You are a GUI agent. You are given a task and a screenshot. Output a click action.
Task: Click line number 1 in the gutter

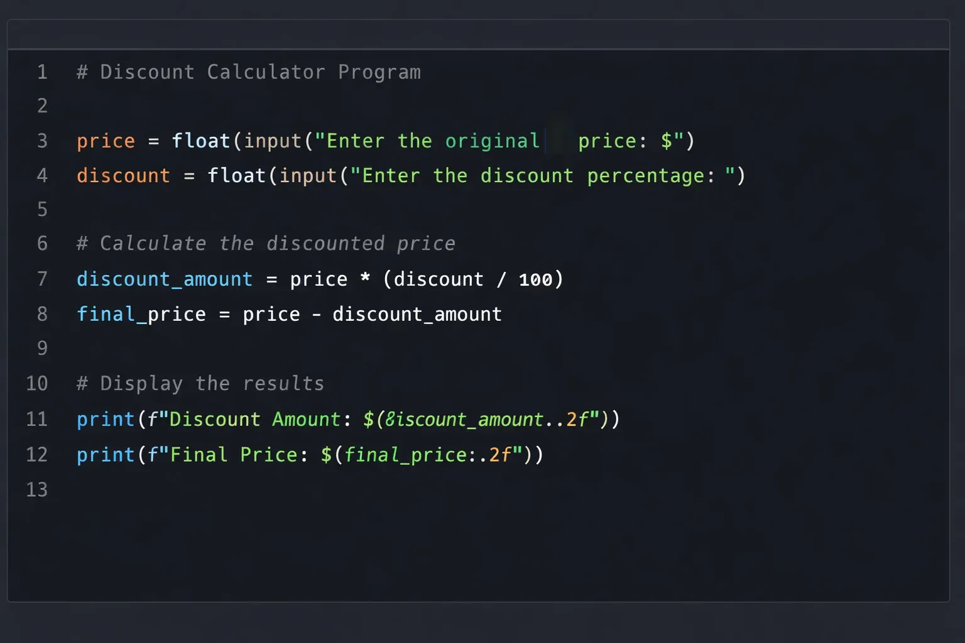tap(42, 72)
